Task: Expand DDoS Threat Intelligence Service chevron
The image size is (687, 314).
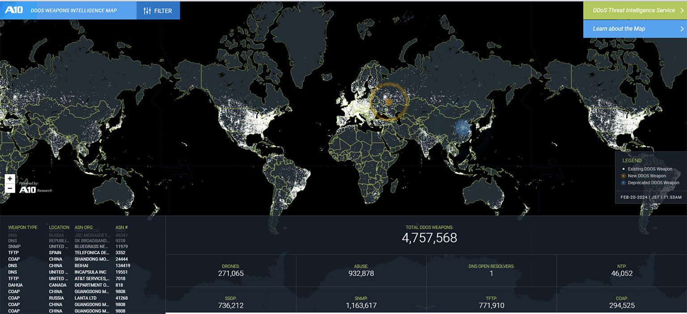Action: (682, 10)
